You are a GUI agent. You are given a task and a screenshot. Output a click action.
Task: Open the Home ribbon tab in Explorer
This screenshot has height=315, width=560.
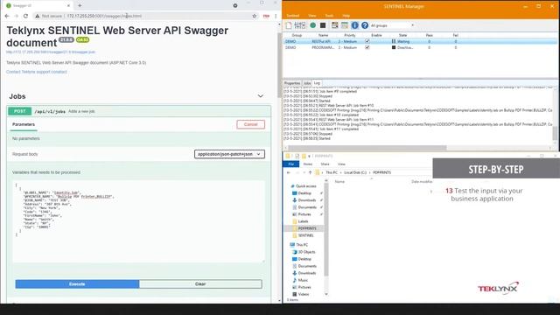[x=308, y=164]
